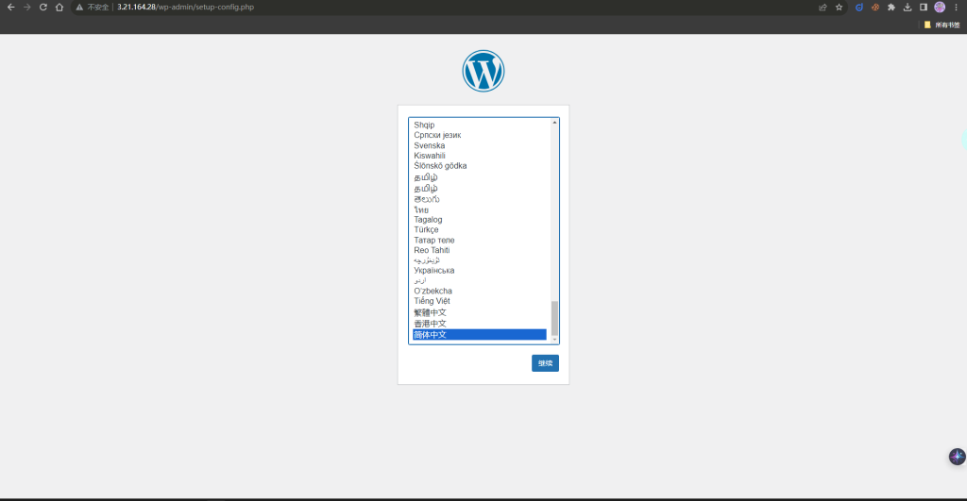Select the Telugu language option
967x501 pixels.
(x=479, y=199)
